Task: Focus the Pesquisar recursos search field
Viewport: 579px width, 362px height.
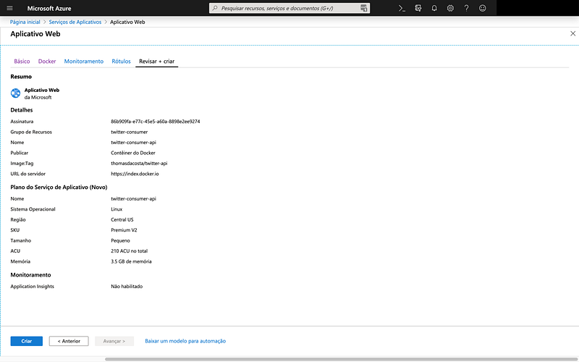Action: point(289,8)
